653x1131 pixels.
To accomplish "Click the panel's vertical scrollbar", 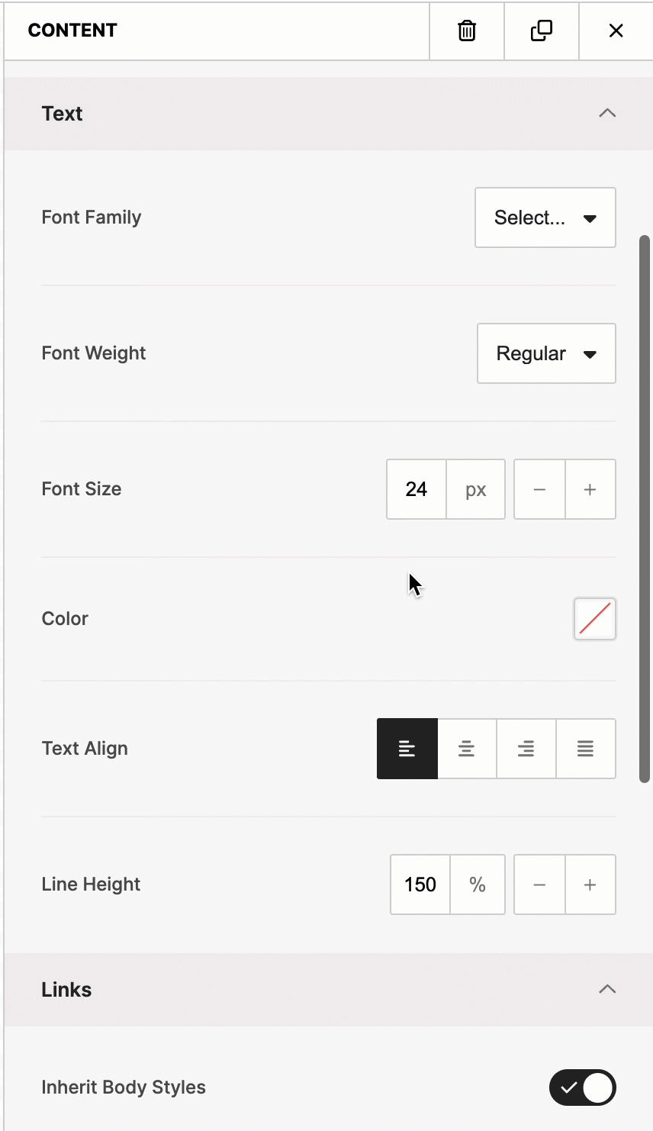I will tap(645, 508).
